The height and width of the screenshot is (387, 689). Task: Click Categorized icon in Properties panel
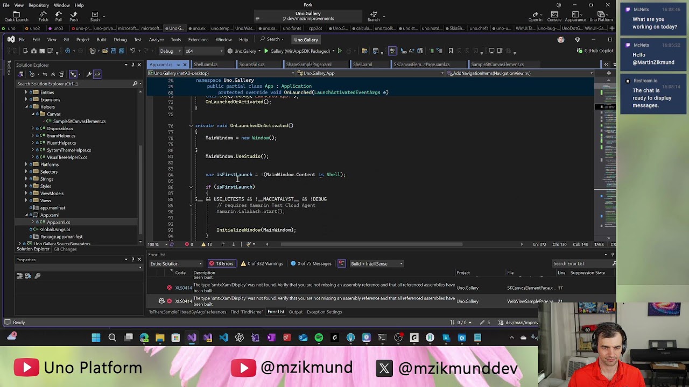coord(20,276)
